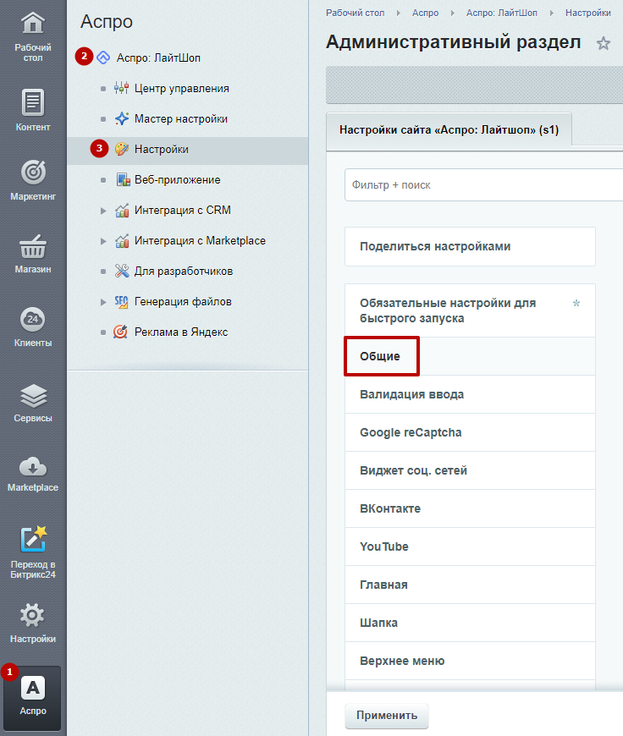Screen dimensions: 623x736
Task: Go to Аспро breadcrumb link
Action: [x=425, y=13]
